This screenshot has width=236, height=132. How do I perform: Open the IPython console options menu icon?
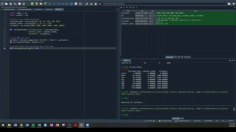click(235, 60)
